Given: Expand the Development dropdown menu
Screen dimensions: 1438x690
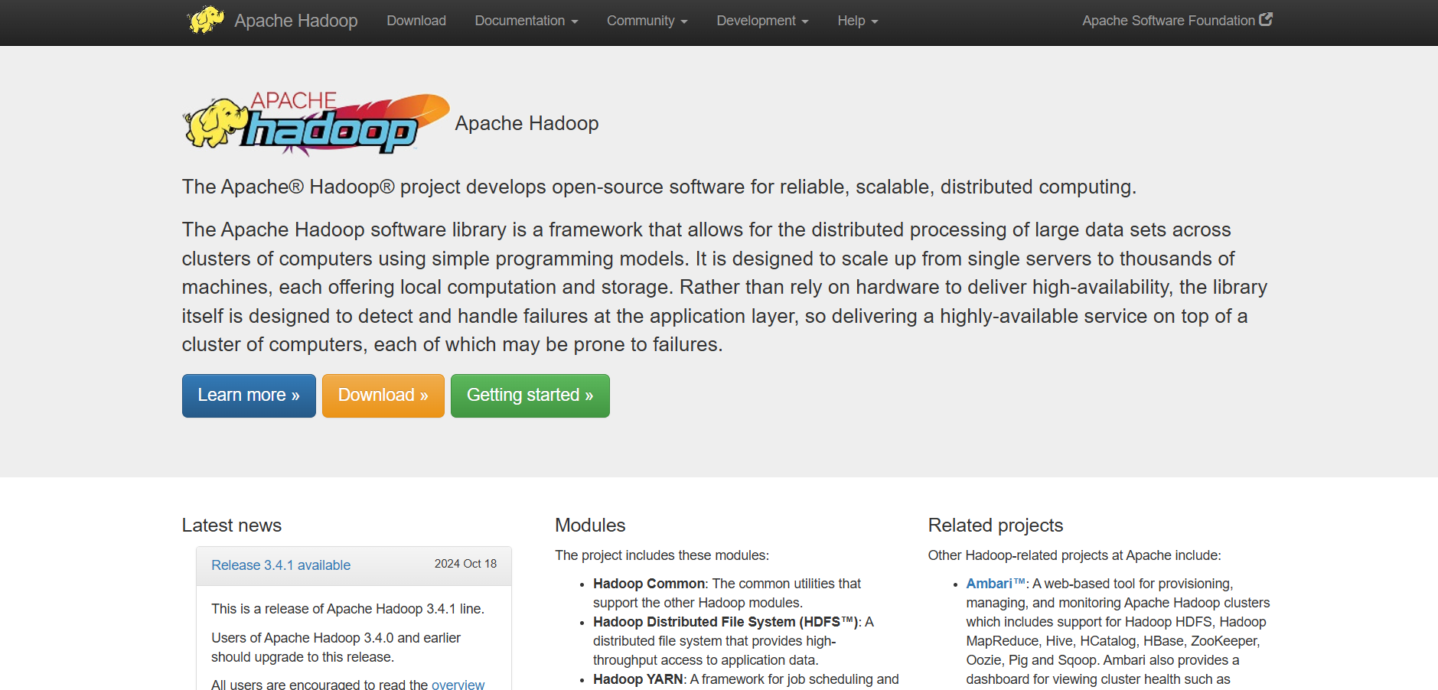Looking at the screenshot, I should click(x=762, y=21).
